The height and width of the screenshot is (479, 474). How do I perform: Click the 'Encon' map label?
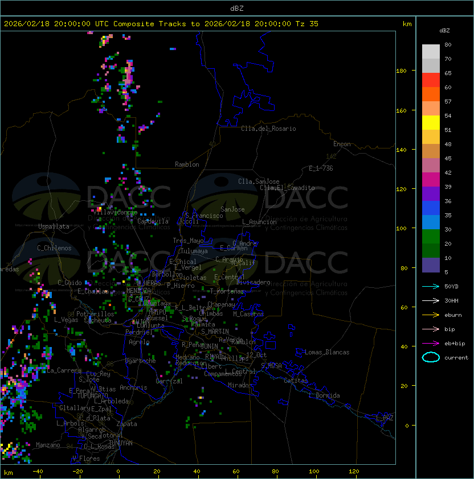point(342,144)
